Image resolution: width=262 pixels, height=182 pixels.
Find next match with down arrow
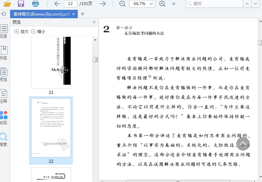[x=256, y=4]
